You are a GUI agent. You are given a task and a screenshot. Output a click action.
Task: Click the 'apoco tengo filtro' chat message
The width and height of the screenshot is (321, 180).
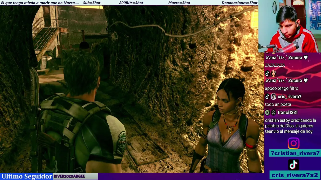pyautogui.click(x=282, y=88)
